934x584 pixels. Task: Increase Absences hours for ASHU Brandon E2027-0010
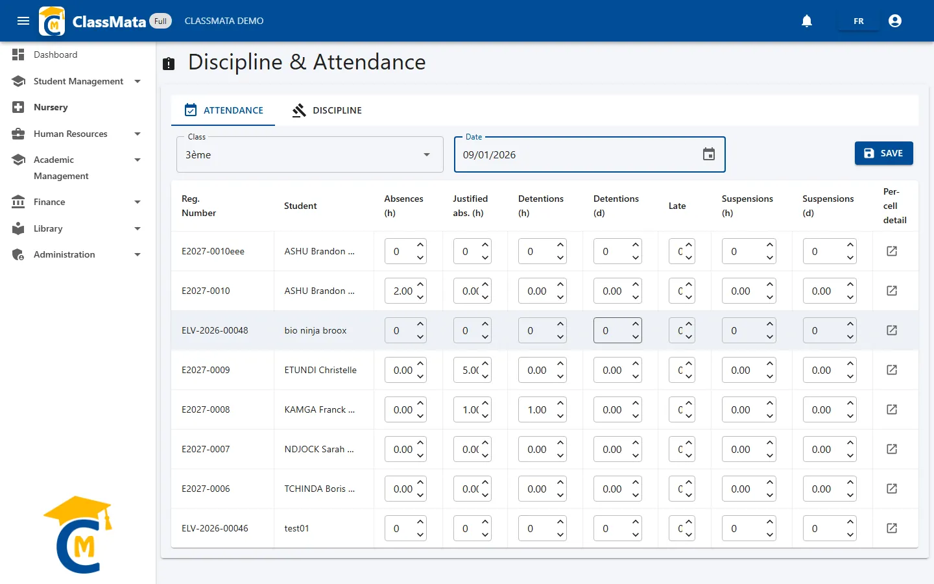(420, 284)
